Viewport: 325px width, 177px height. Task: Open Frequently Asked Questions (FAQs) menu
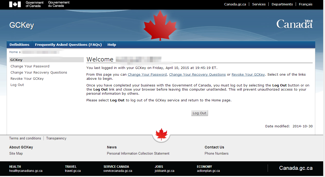point(68,45)
